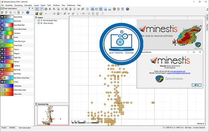209x132 pixels.
Task: Click the Pan View status bar entry
Action: [188, 128]
